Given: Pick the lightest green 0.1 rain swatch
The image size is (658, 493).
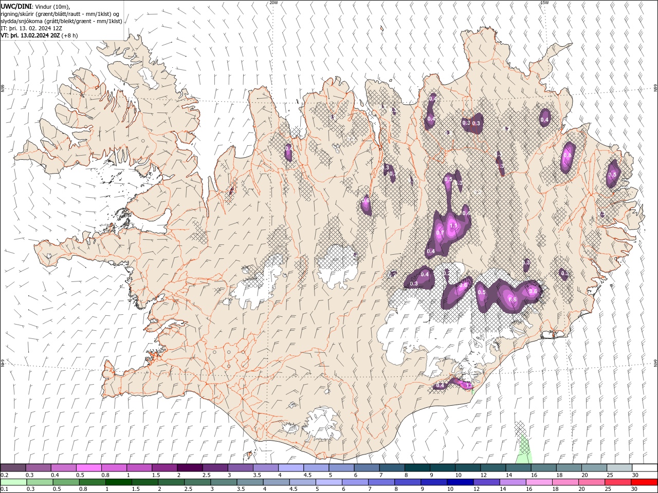Looking at the screenshot, I should click(13, 482).
